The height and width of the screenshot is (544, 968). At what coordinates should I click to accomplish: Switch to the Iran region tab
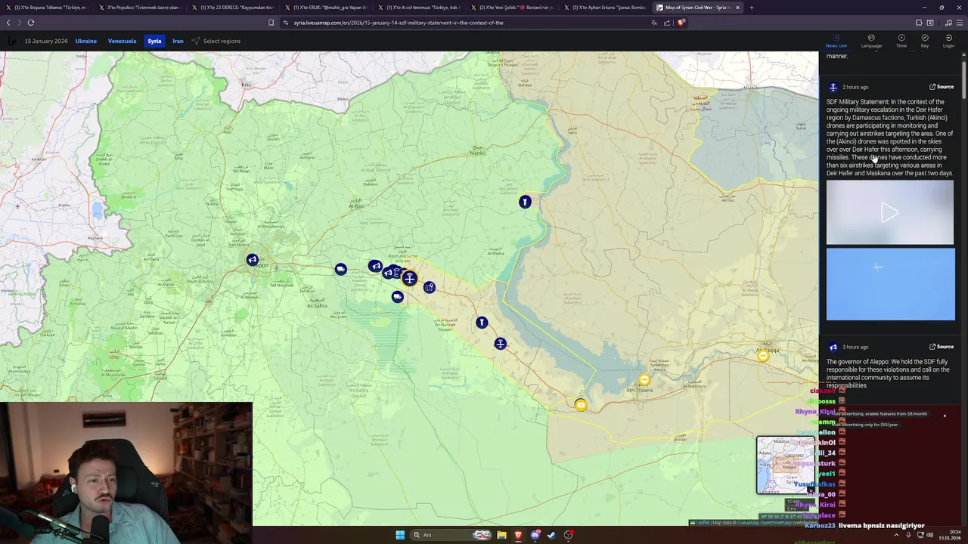(178, 41)
